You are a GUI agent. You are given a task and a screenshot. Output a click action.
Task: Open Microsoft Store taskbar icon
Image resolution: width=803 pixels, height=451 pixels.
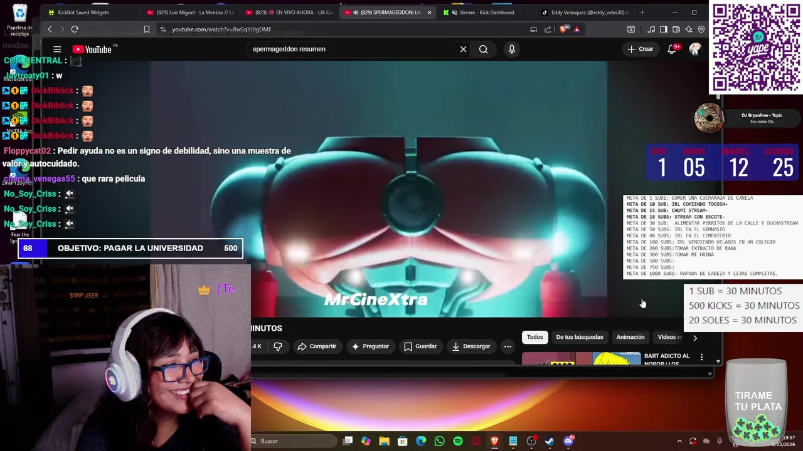403,441
